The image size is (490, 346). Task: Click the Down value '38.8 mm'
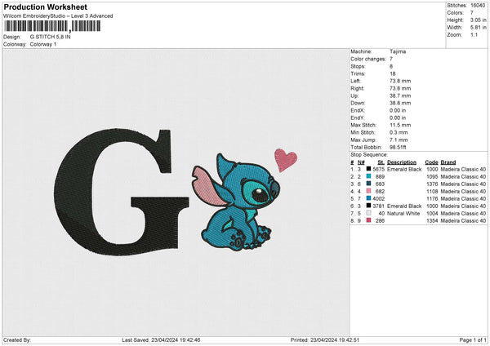pos(400,103)
